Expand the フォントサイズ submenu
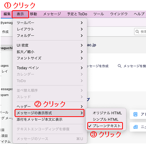This screenshot has height=144, width=146. (50, 58)
